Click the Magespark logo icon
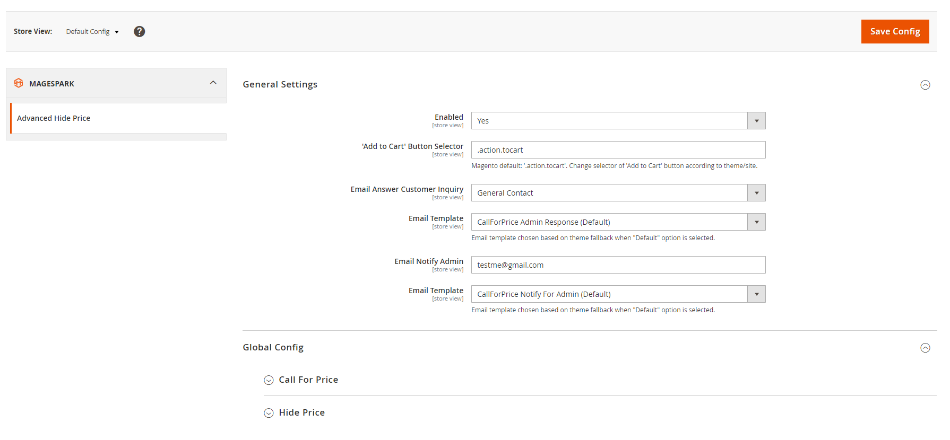The image size is (950, 440). point(19,83)
